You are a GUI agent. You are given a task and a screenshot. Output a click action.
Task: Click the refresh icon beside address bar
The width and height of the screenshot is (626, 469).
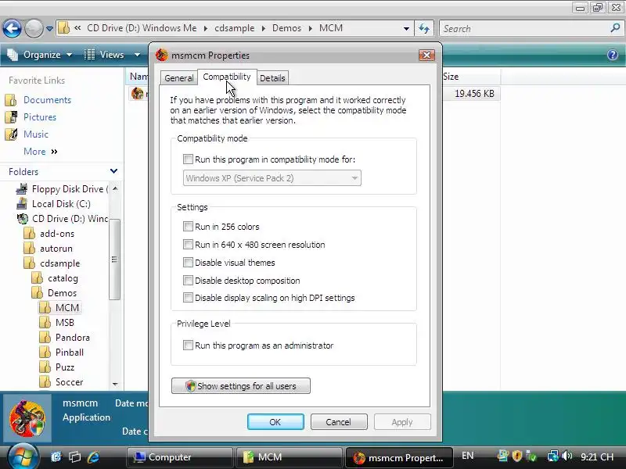click(x=424, y=28)
